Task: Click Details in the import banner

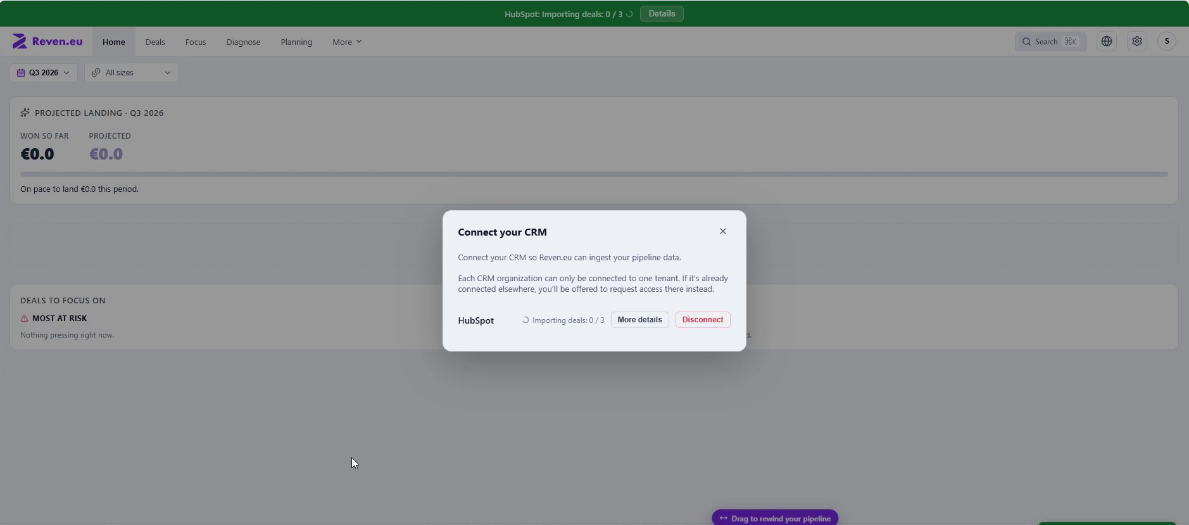Action: pyautogui.click(x=662, y=14)
